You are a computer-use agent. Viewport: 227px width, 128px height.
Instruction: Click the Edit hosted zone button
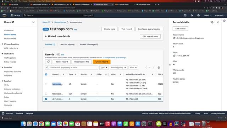tap(150, 36)
